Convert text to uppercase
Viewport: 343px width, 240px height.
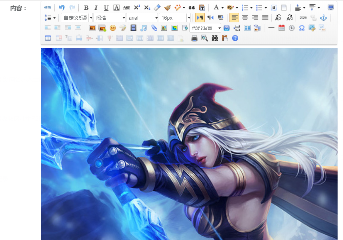point(278,18)
